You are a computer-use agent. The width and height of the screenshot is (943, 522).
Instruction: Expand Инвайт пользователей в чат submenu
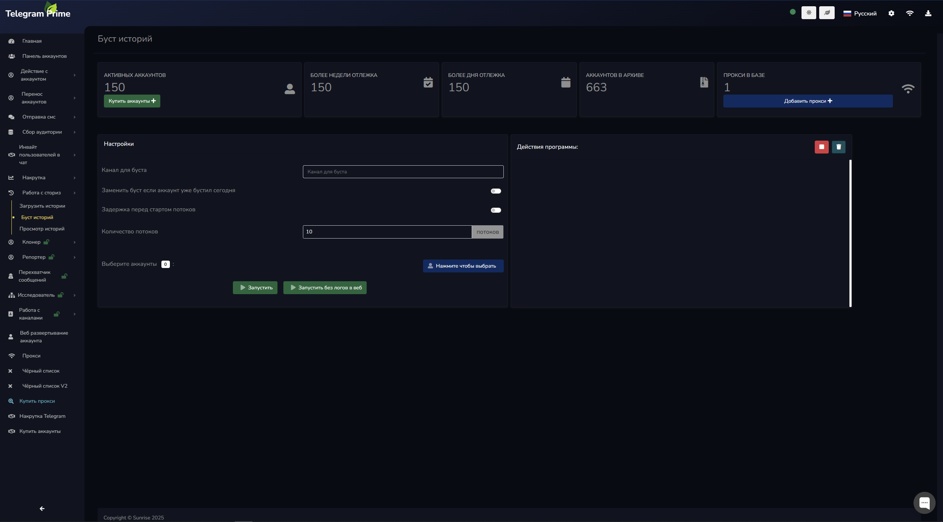coord(74,155)
